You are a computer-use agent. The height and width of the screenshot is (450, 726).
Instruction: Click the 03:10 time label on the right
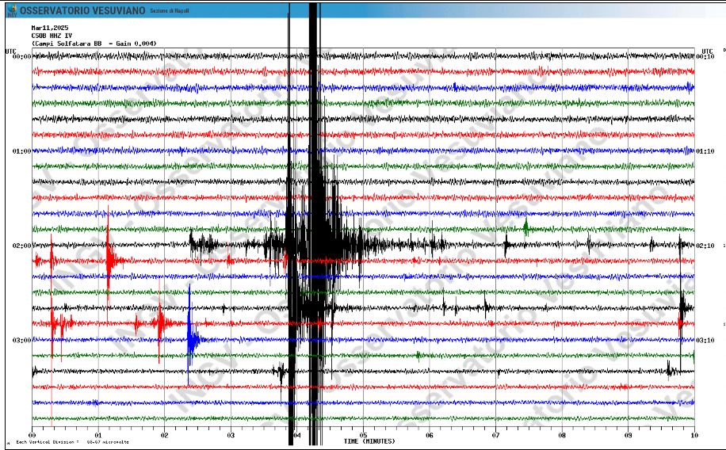tap(705, 341)
